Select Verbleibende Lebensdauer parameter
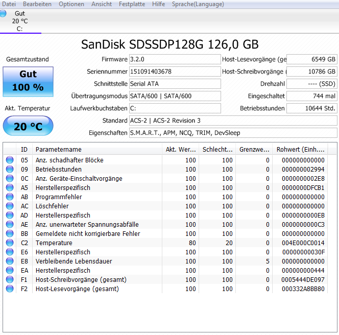This screenshot has height=335, width=339. [x=74, y=261]
